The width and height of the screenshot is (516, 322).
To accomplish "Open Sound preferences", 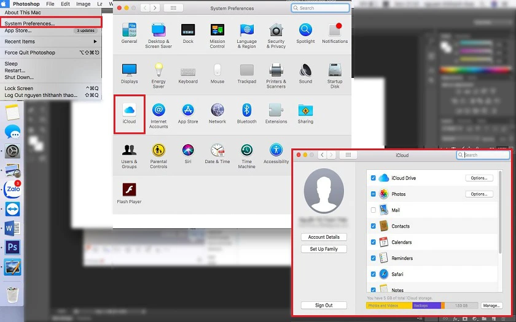I will pos(305,74).
